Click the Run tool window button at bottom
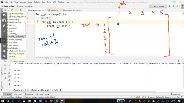184x103 pixels. pos(8,94)
